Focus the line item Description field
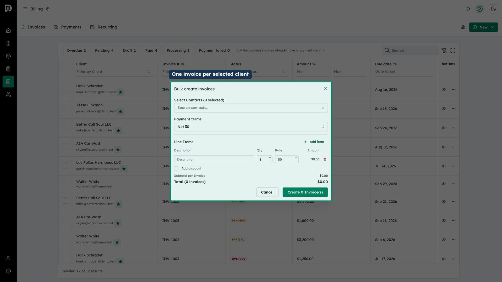502x282 pixels. click(214, 159)
